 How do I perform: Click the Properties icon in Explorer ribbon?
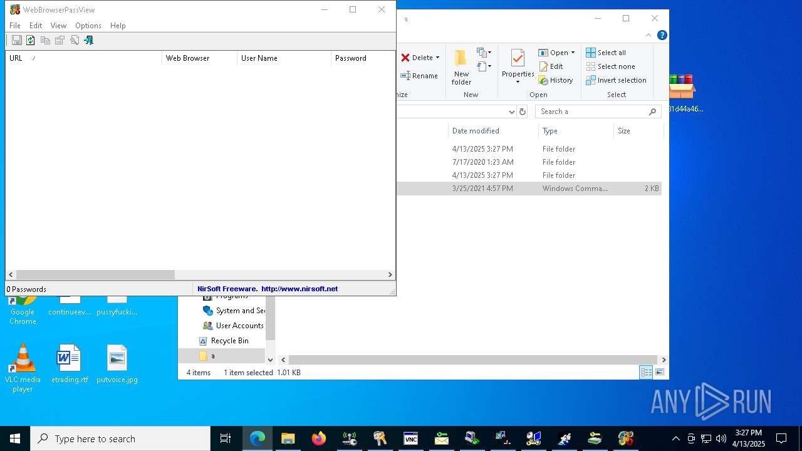(x=518, y=59)
